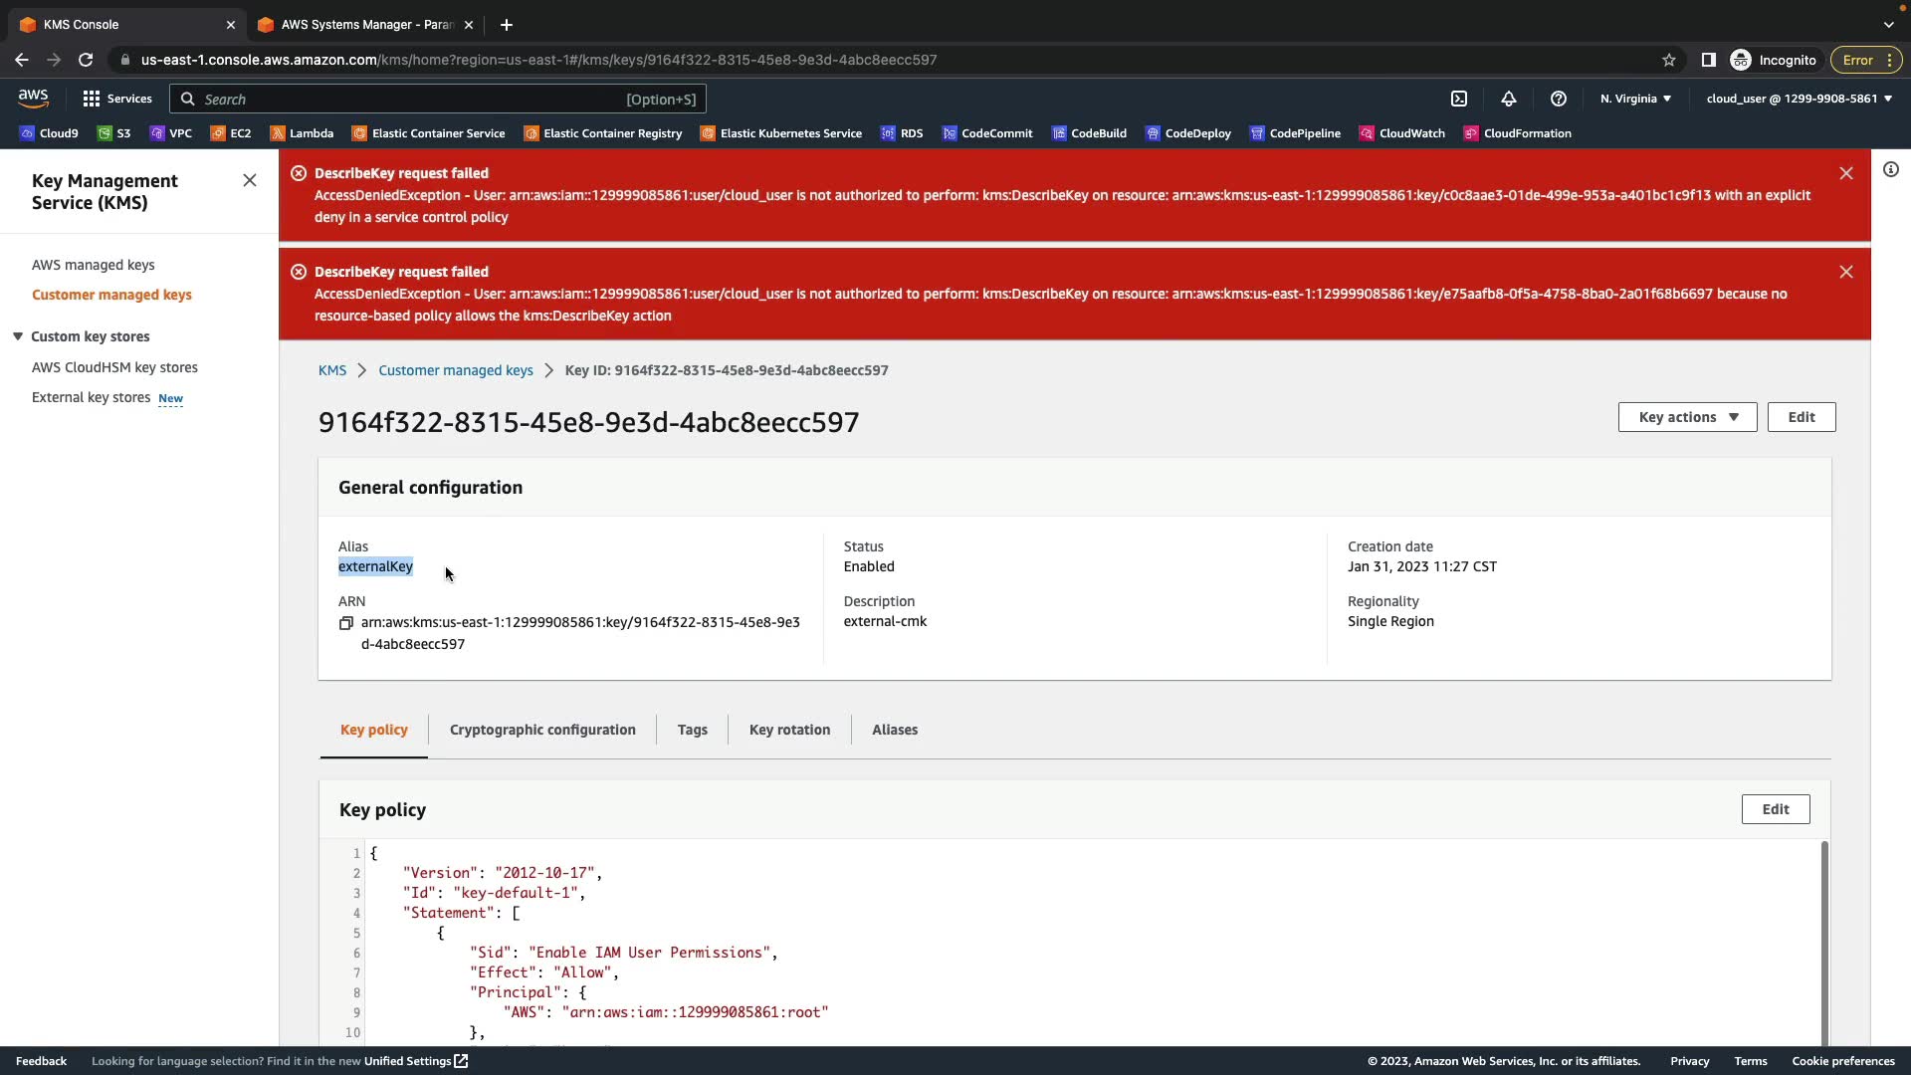Open the N. Virginia region selector
This screenshot has height=1075, width=1911.
pos(1635,99)
